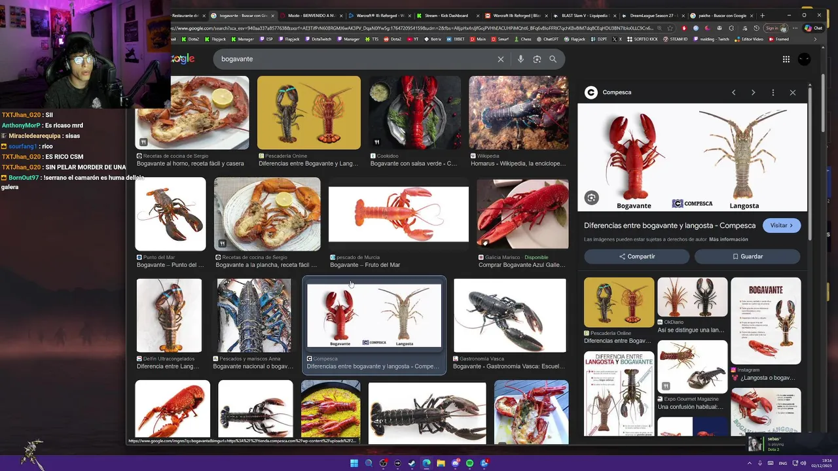Bookmark this page with the star icon
Screen dimensions: 838x471
669,28
